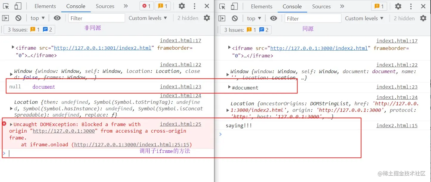Toggle live expression eye in right DevTools
The height and width of the screenshot is (182, 431).
pyautogui.click(x=274, y=18)
